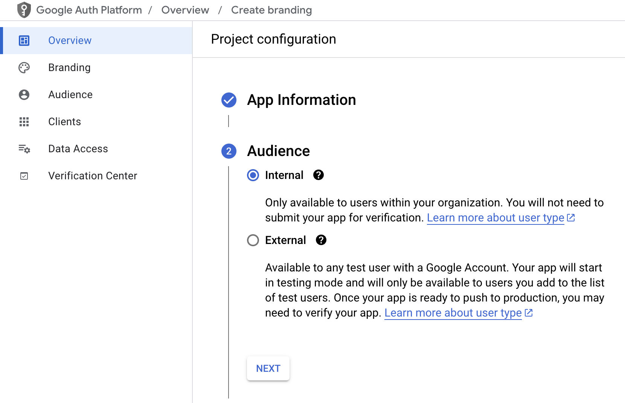This screenshot has height=403, width=625.
Task: Click the Clients grid icon
Action: (24, 122)
